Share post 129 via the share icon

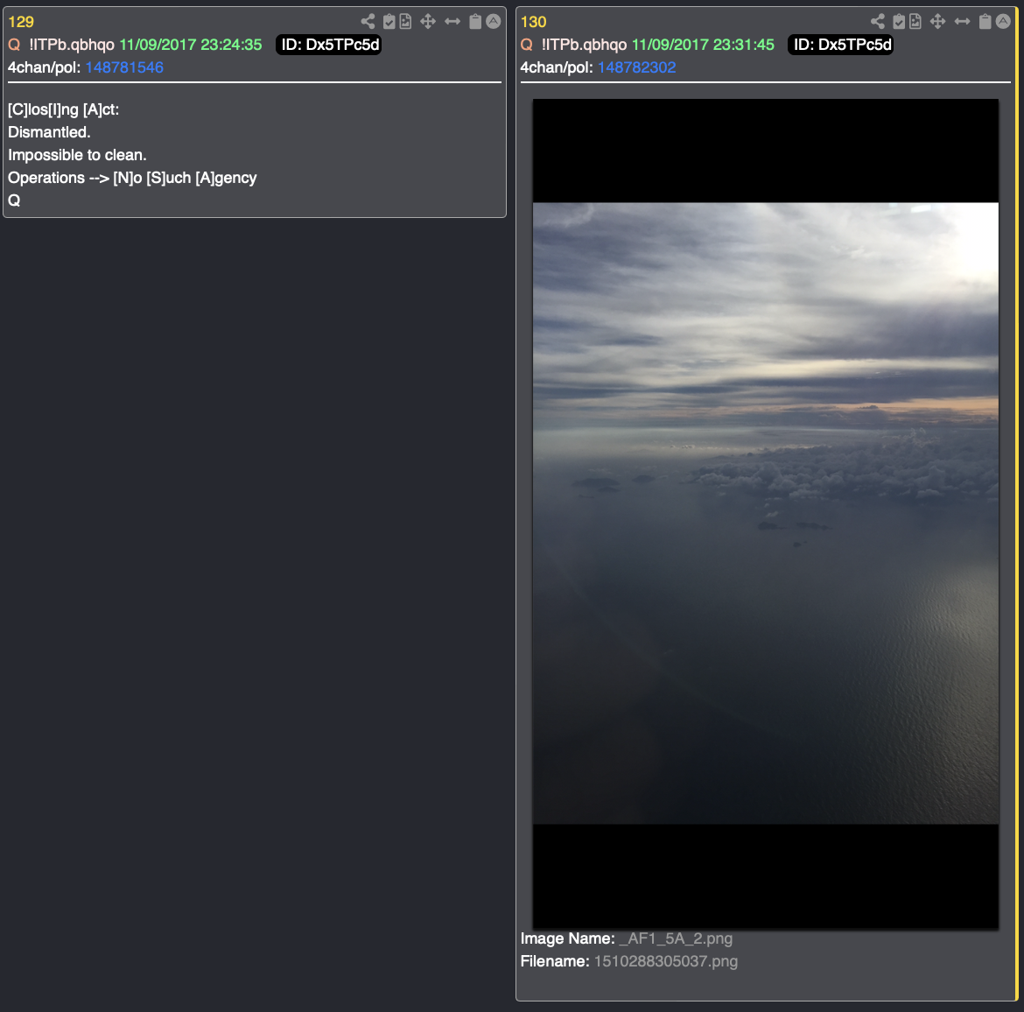pos(368,22)
